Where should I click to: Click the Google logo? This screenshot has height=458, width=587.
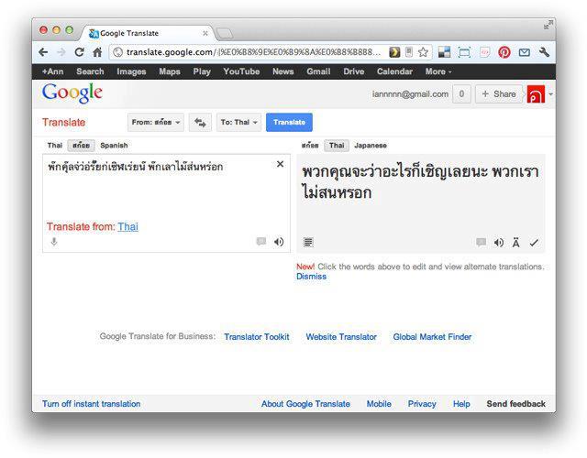click(x=72, y=93)
